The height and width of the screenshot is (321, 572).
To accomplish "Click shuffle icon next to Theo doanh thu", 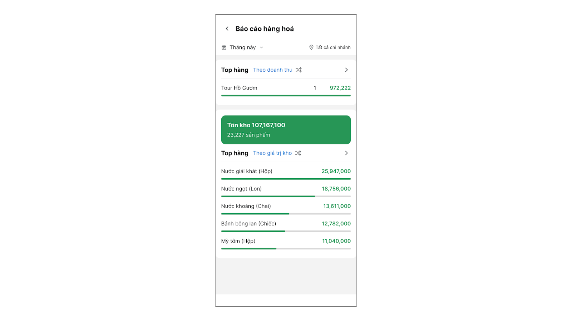I will click(299, 70).
